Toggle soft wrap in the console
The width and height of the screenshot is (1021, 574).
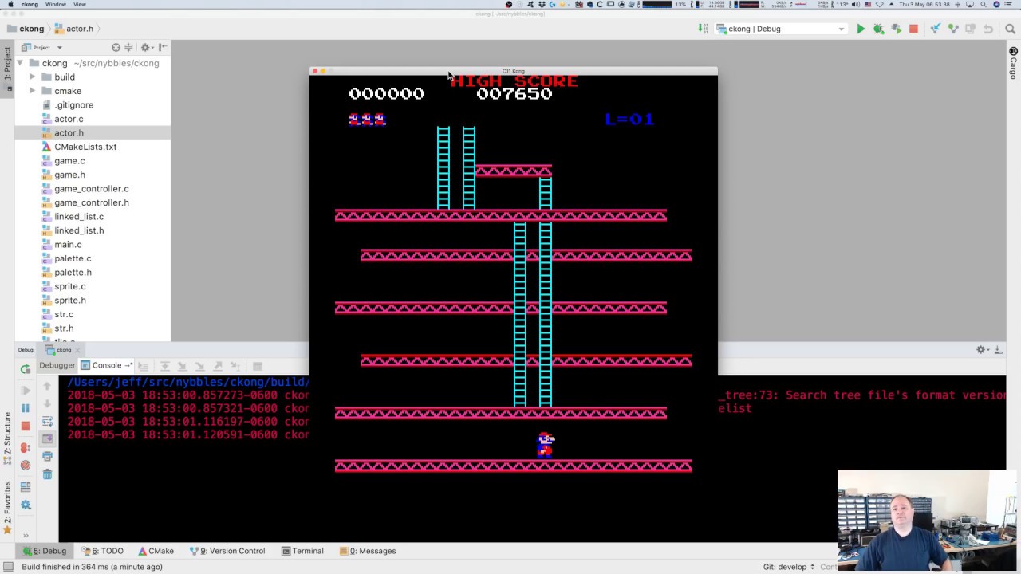pyautogui.click(x=47, y=421)
